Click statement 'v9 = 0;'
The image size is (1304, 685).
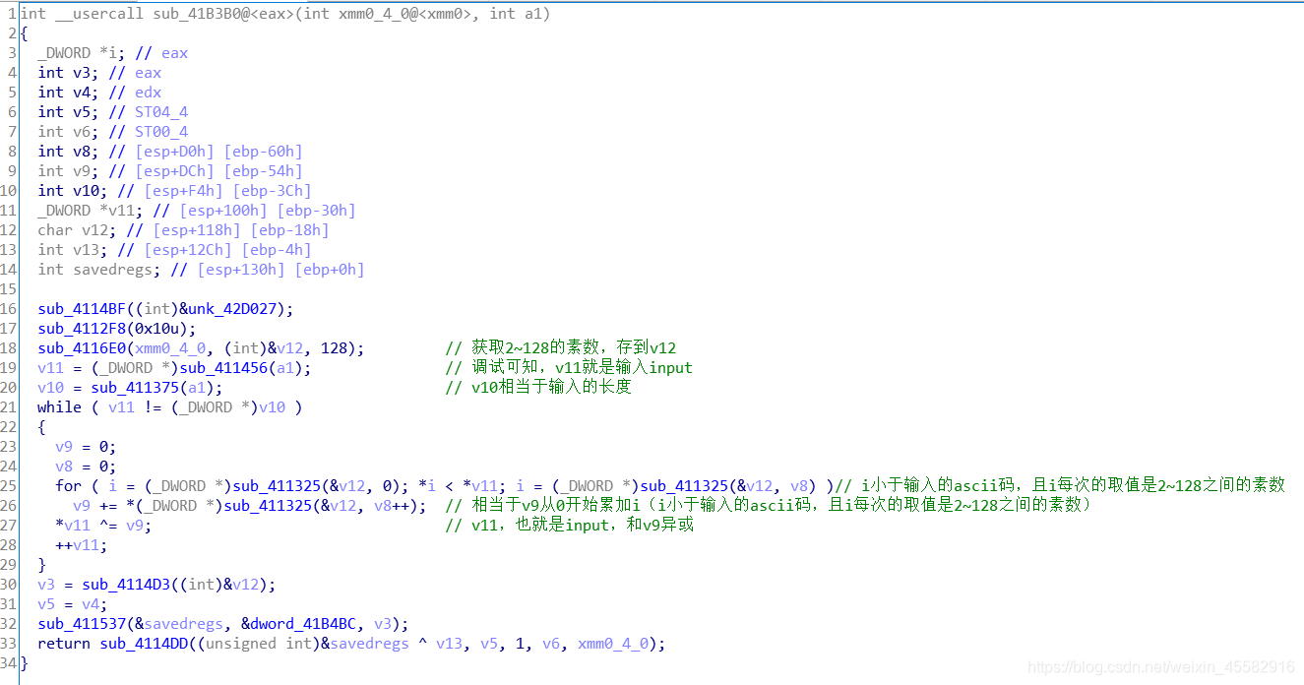(86, 446)
